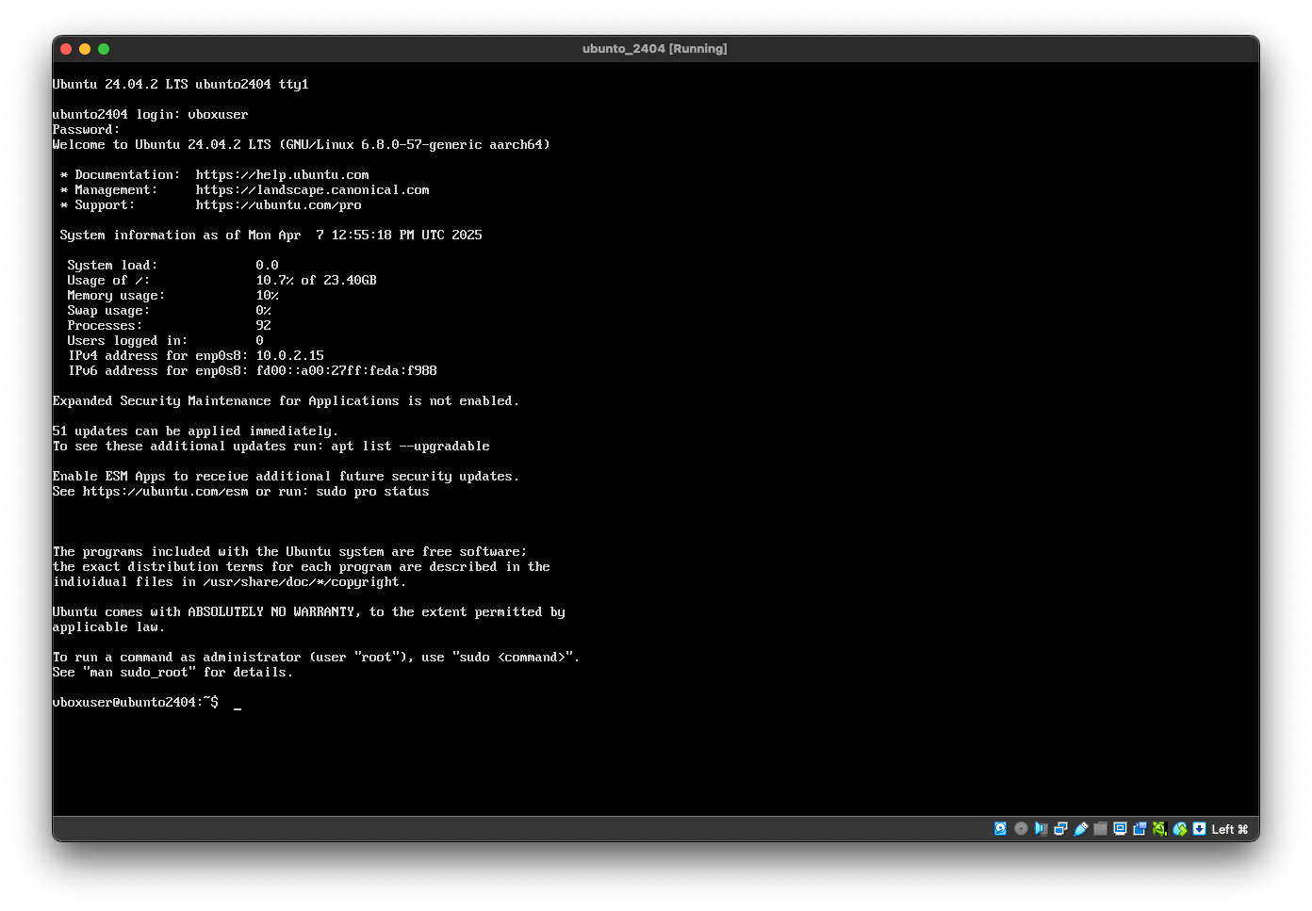Click the https://landscape.canonical.com URL text

click(313, 190)
